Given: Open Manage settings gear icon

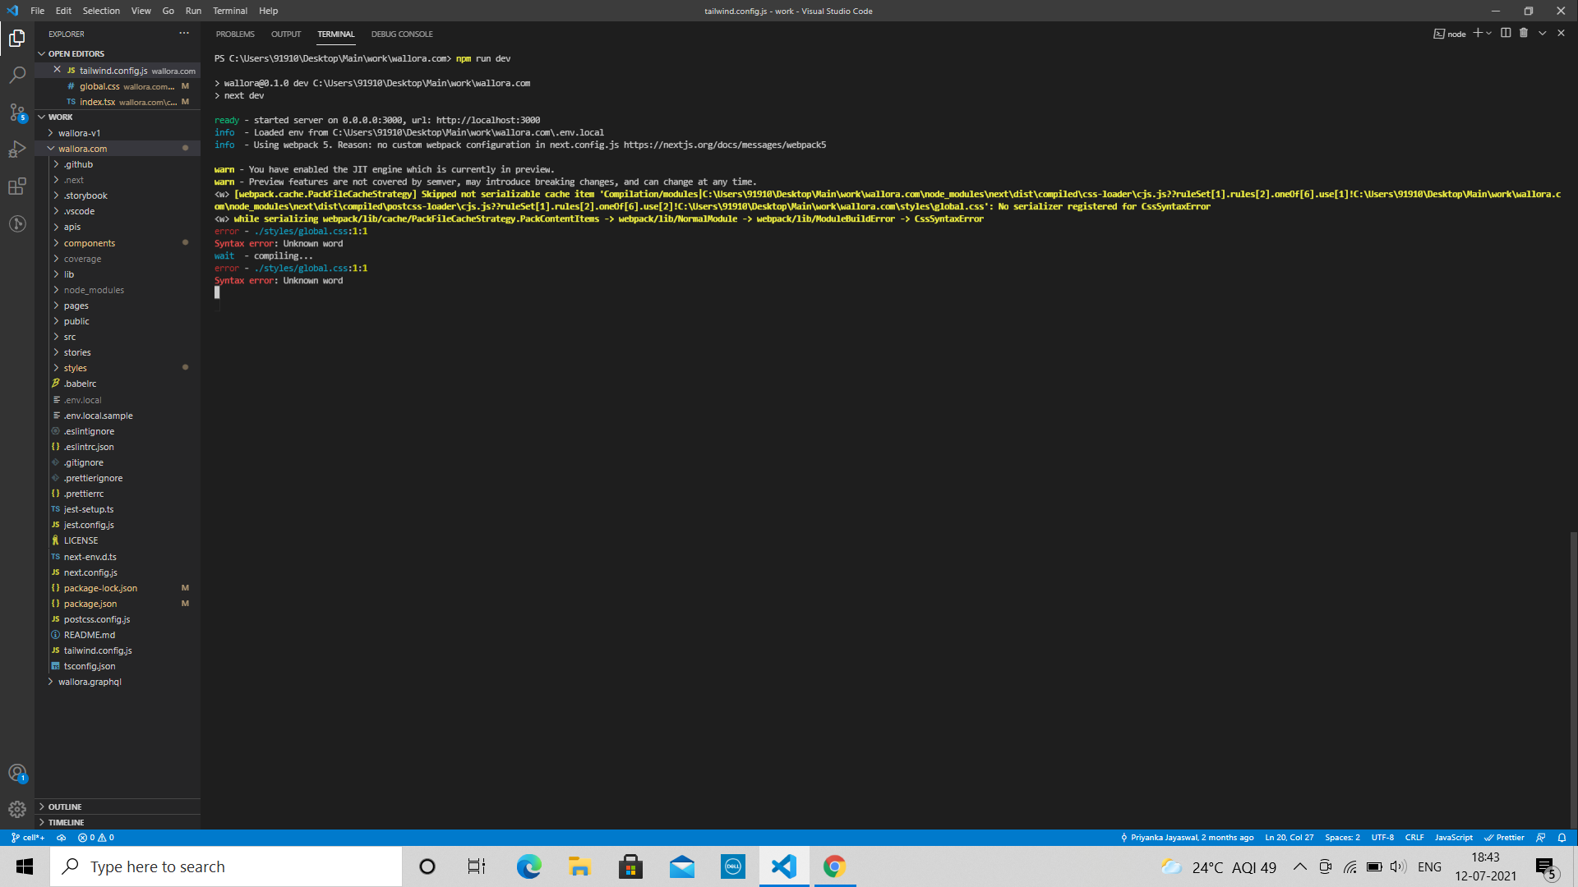Looking at the screenshot, I should [17, 809].
